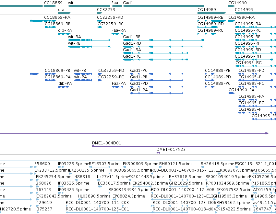Viewport: 276px width, 214px height.
Task: Select EST RH33618.5prime
Action: pyautogui.click(x=178, y=180)
